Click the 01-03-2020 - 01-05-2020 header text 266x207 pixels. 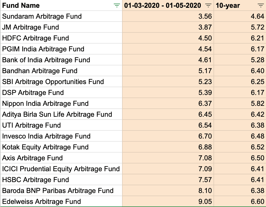(163, 5)
